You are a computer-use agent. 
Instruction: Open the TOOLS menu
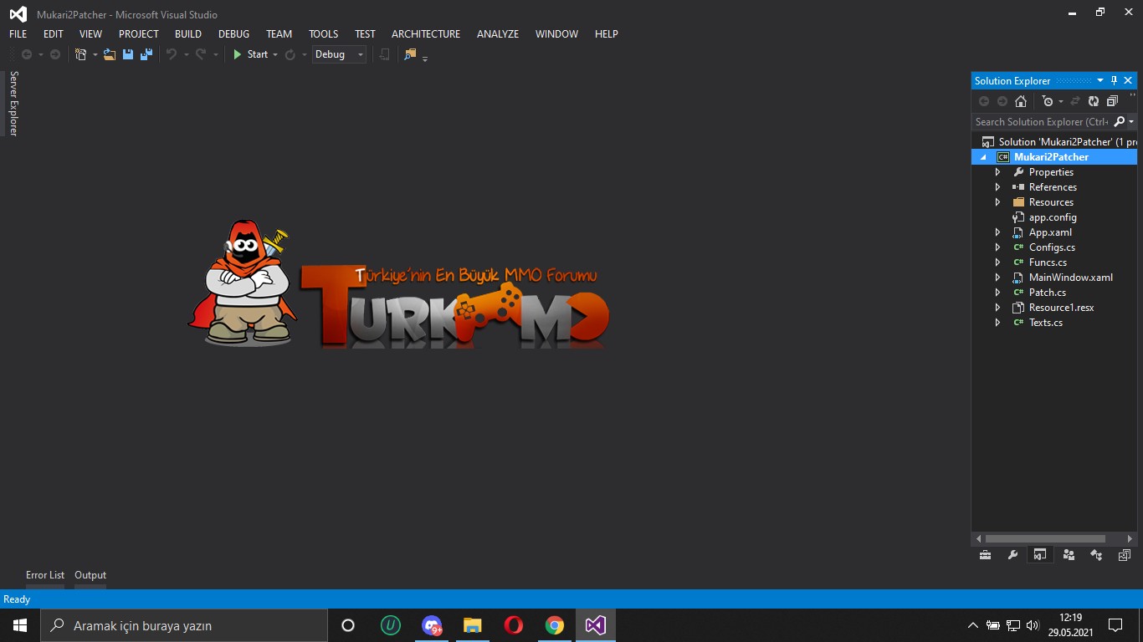(x=324, y=34)
